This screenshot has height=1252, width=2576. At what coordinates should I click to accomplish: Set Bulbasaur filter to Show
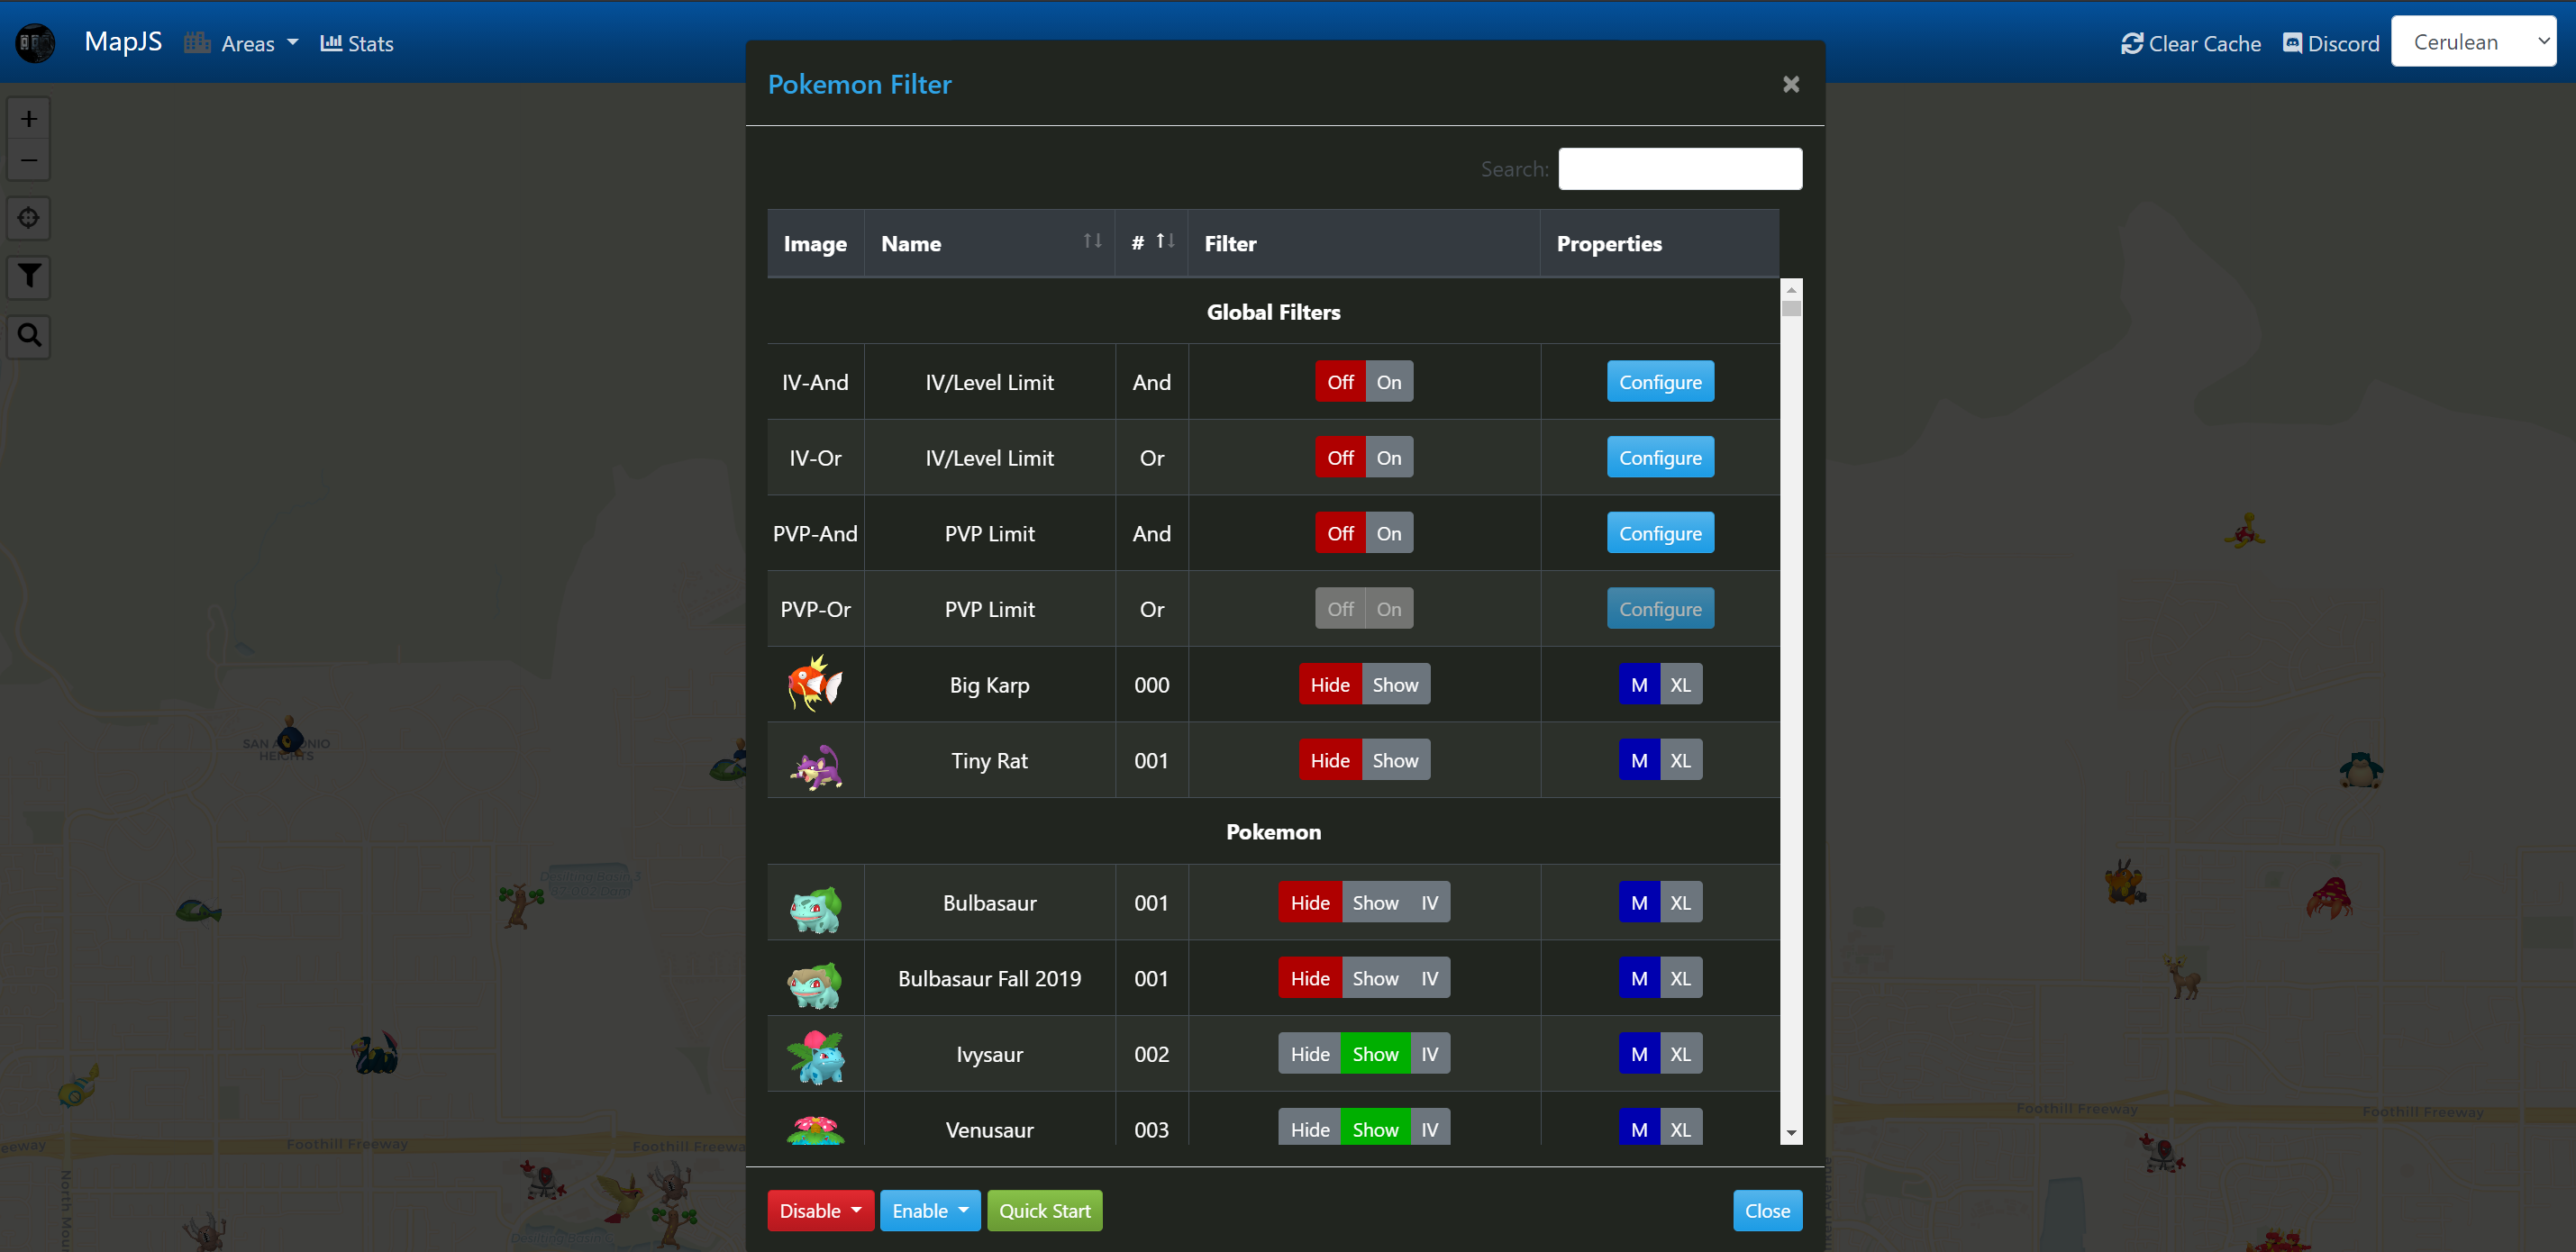(x=1374, y=903)
